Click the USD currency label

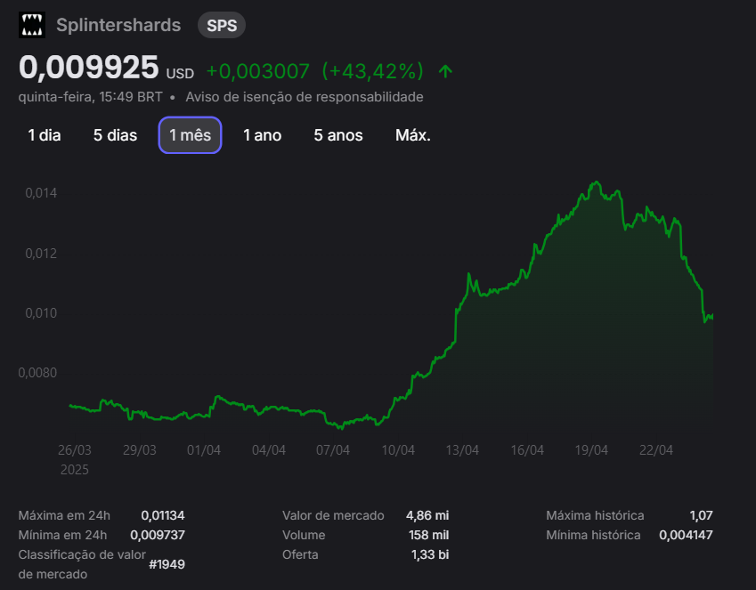pyautogui.click(x=180, y=74)
